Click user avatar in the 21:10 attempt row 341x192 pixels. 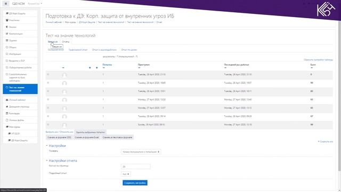point(64,75)
